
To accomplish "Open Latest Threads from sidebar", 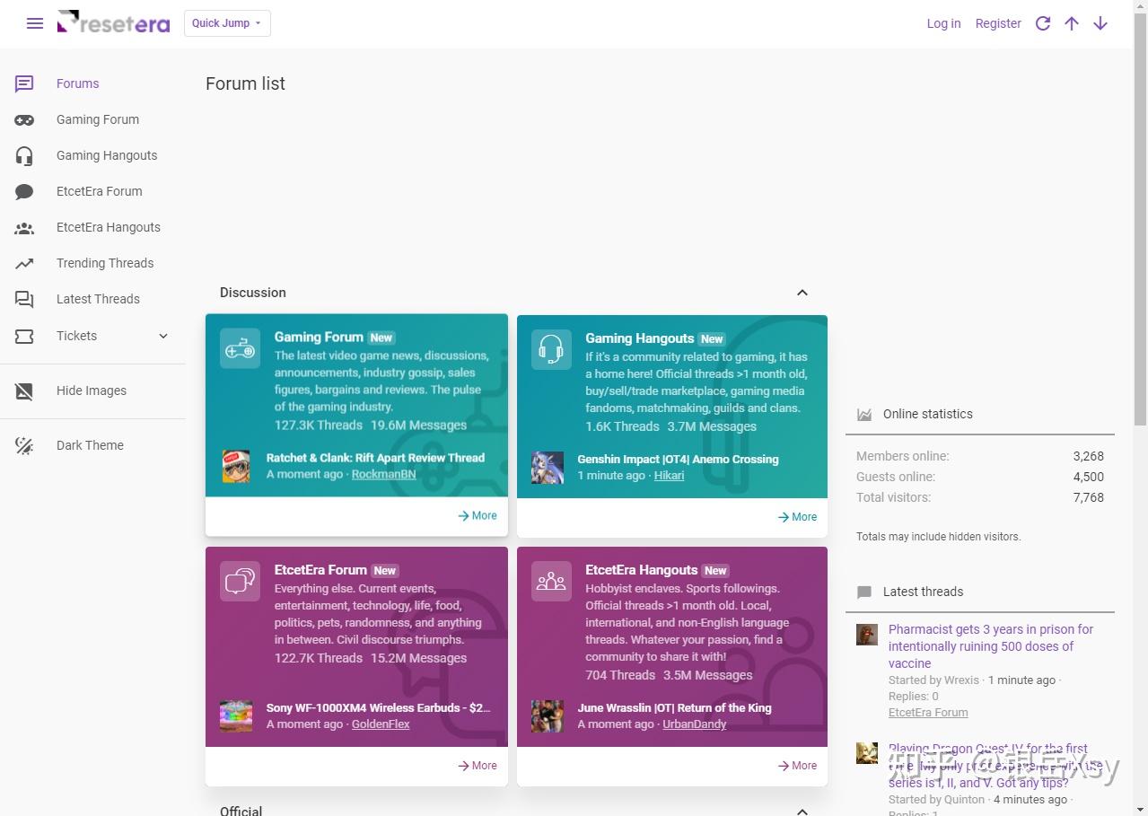I will (98, 299).
